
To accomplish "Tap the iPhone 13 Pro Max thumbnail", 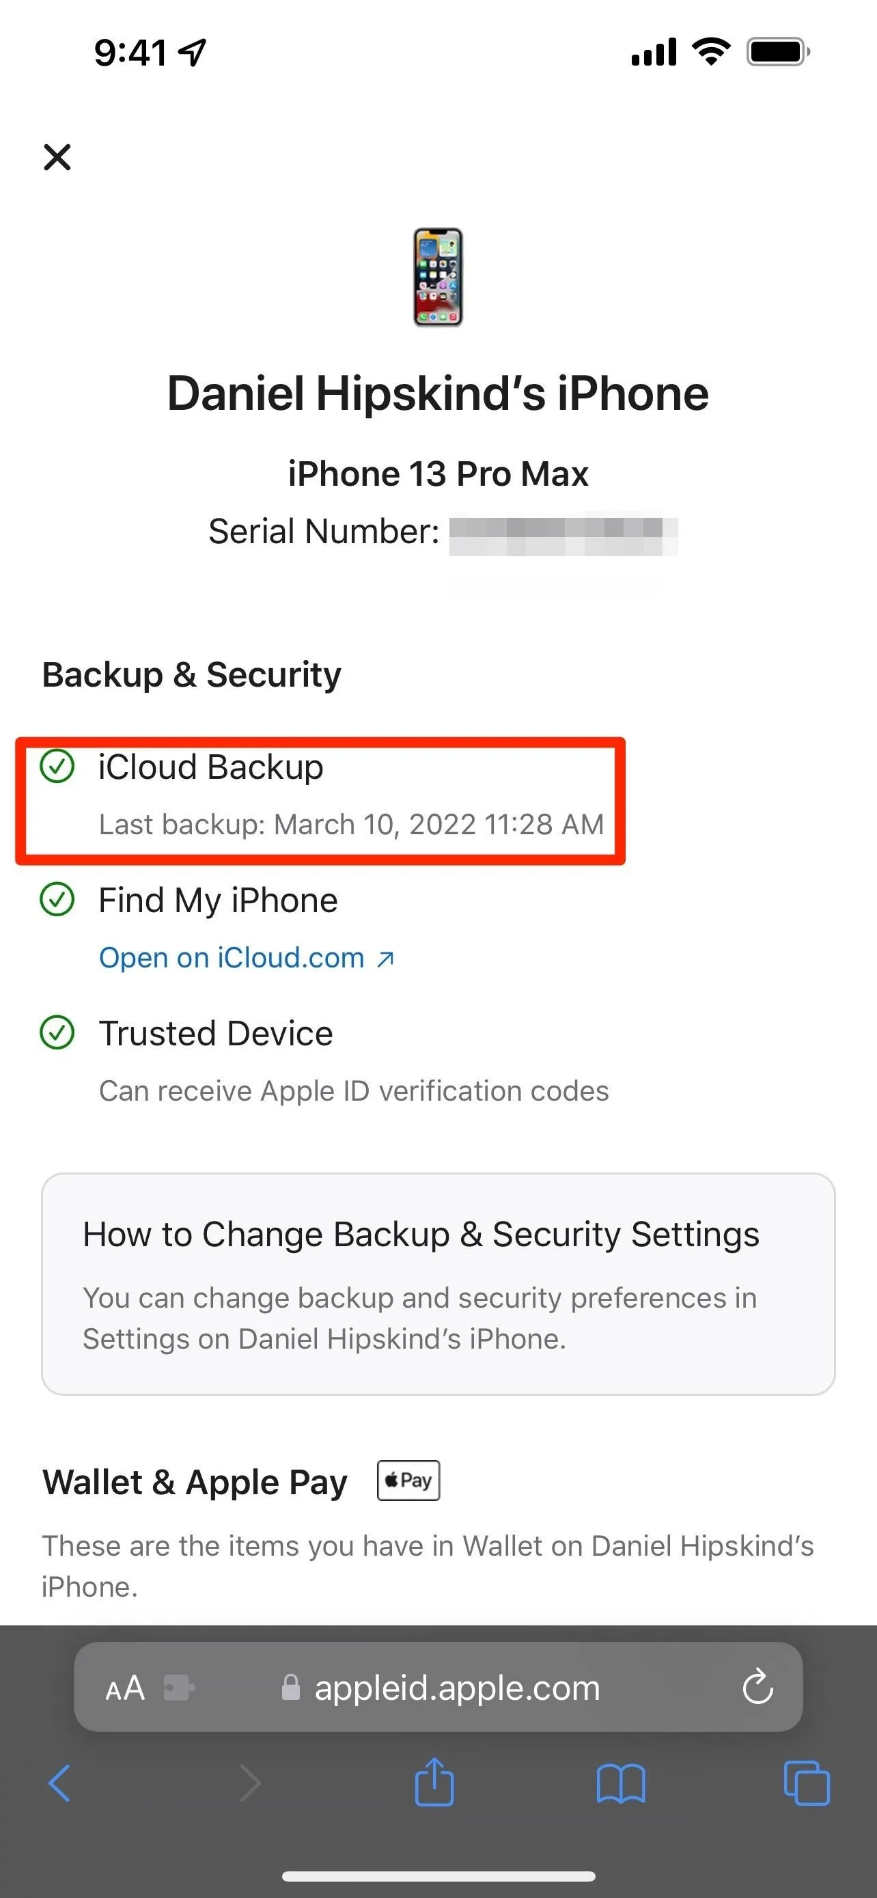I will (x=438, y=277).
